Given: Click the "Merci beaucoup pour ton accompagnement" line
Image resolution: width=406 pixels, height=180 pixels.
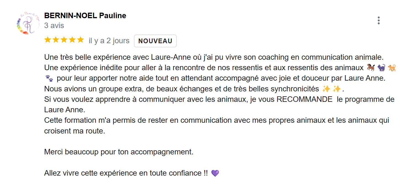Looking at the screenshot, I should (x=119, y=152).
